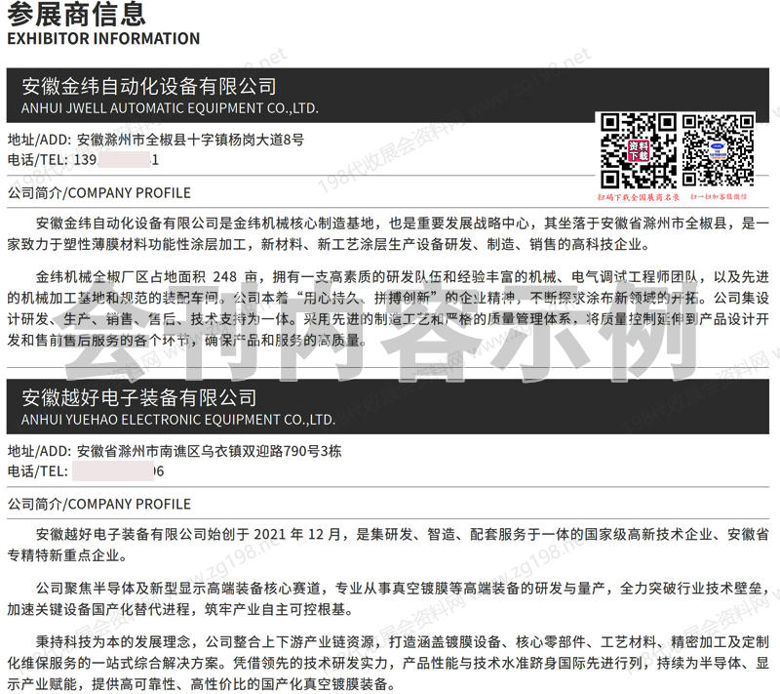
Task: Select address 安徽滁州市全椒县十字镇杨岗大道8号
Action: (x=190, y=140)
